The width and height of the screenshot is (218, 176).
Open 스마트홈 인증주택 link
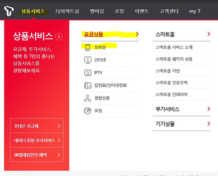pos(171,83)
